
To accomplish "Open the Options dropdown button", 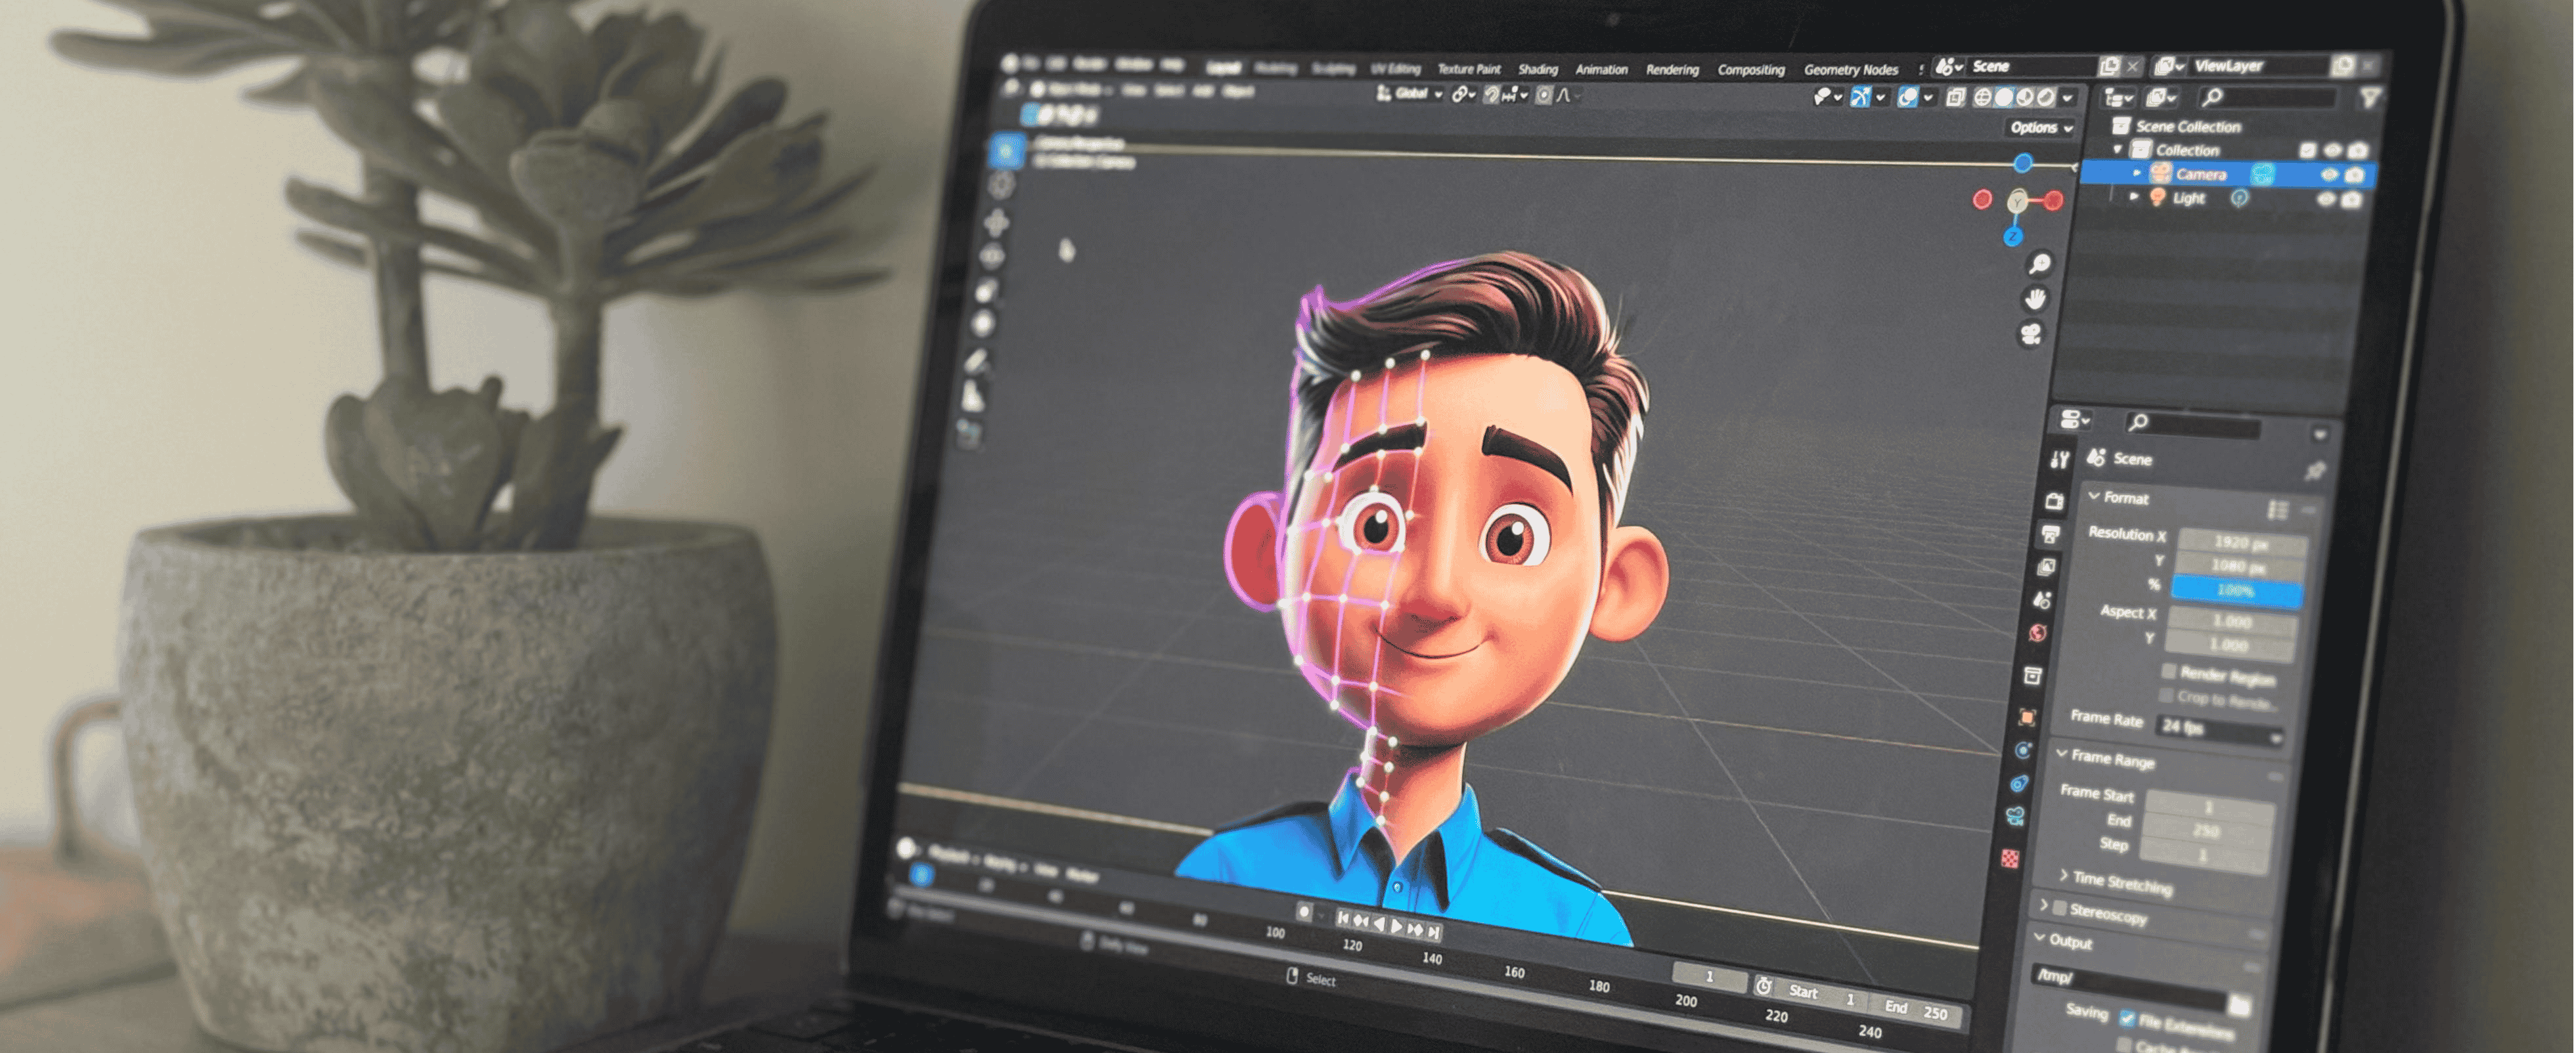I will 2041,128.
